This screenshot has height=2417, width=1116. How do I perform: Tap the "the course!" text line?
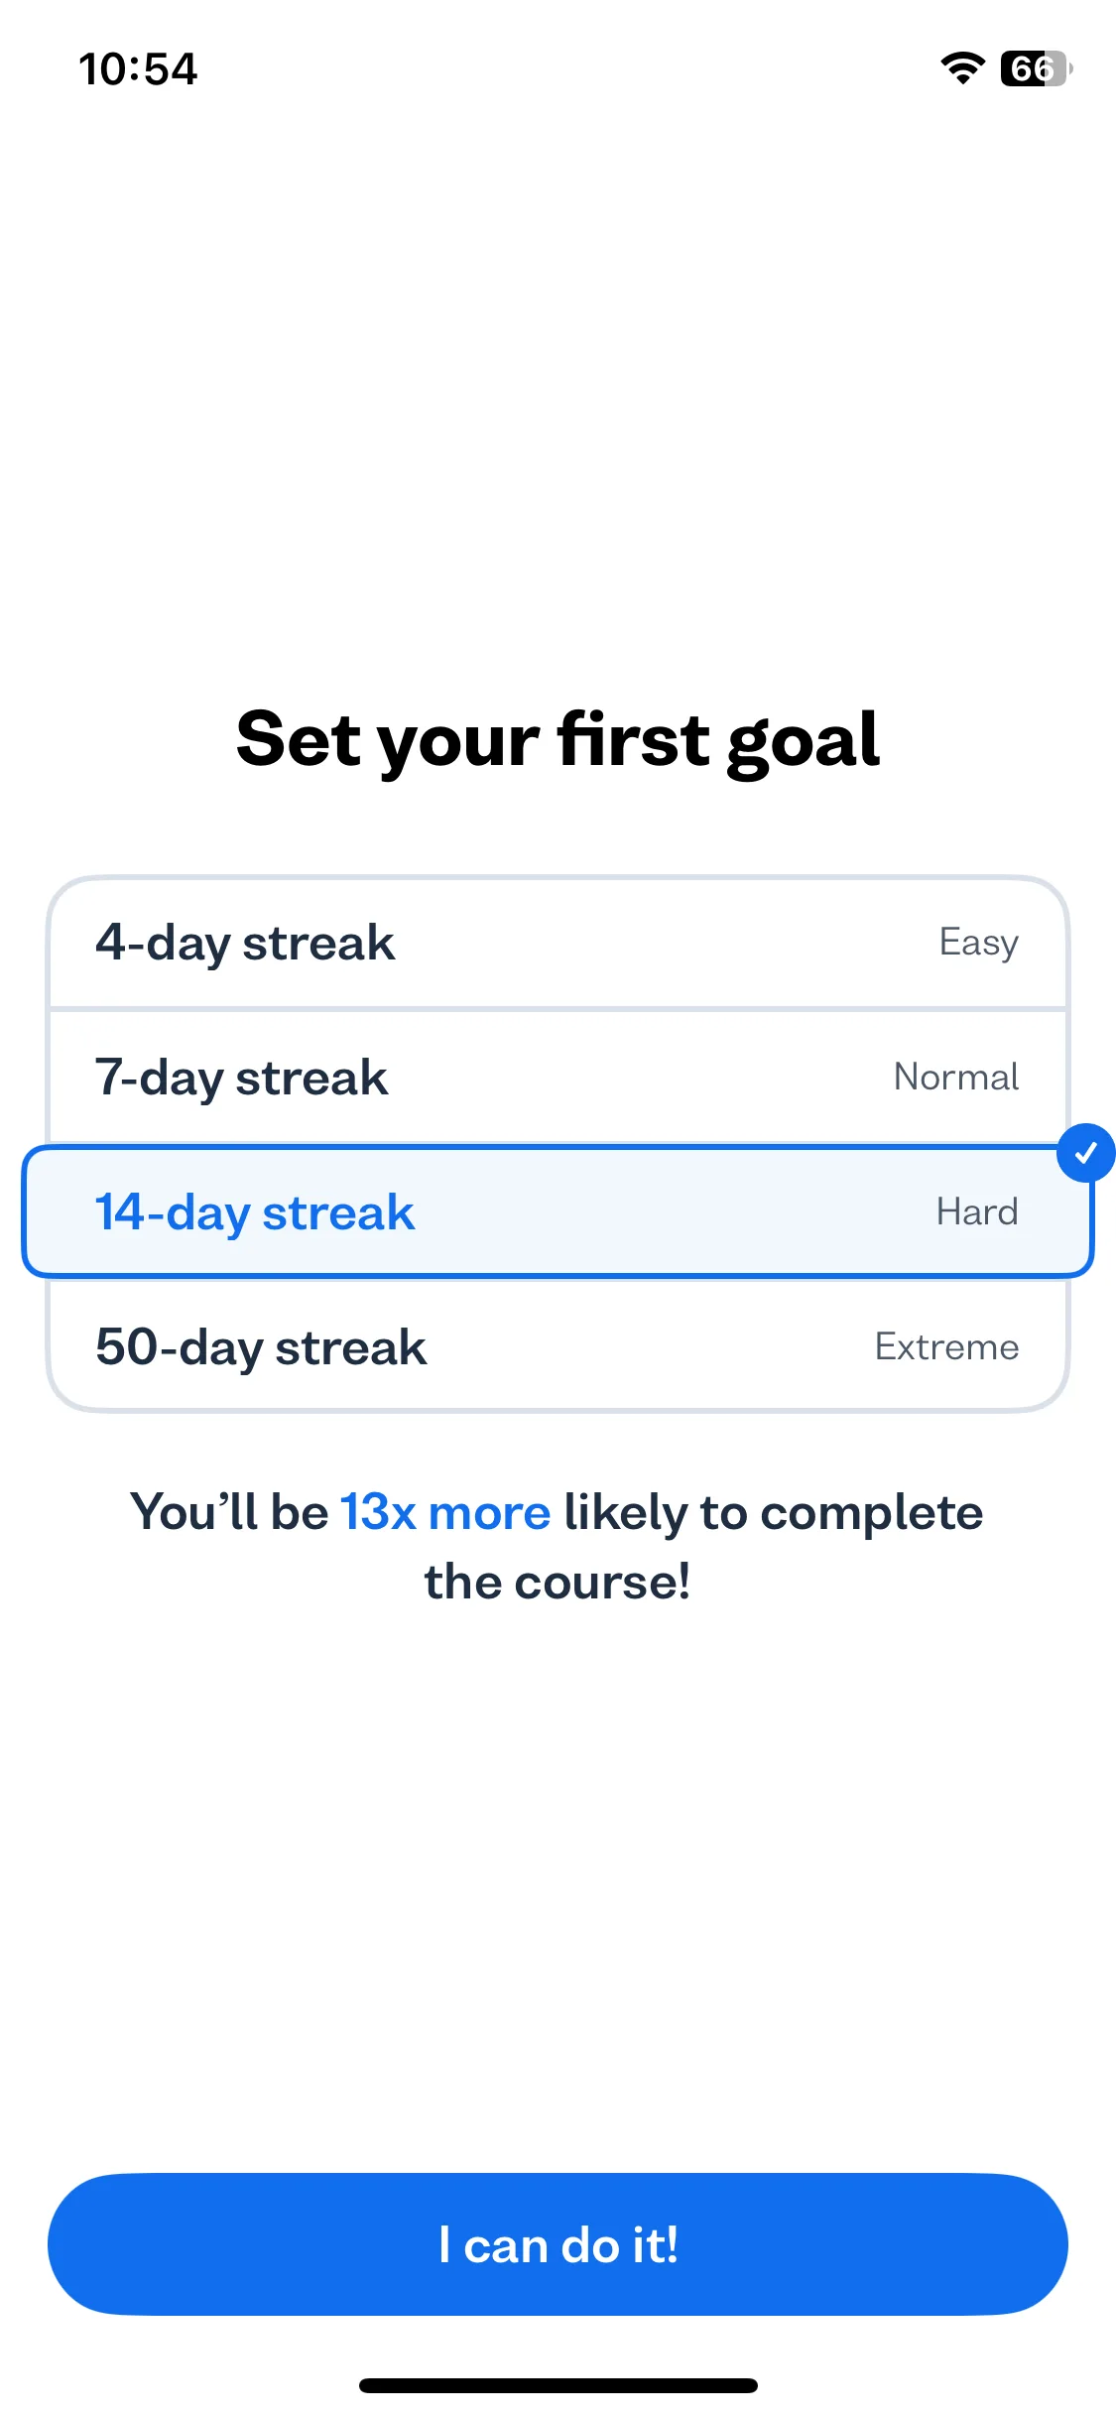point(558,1583)
